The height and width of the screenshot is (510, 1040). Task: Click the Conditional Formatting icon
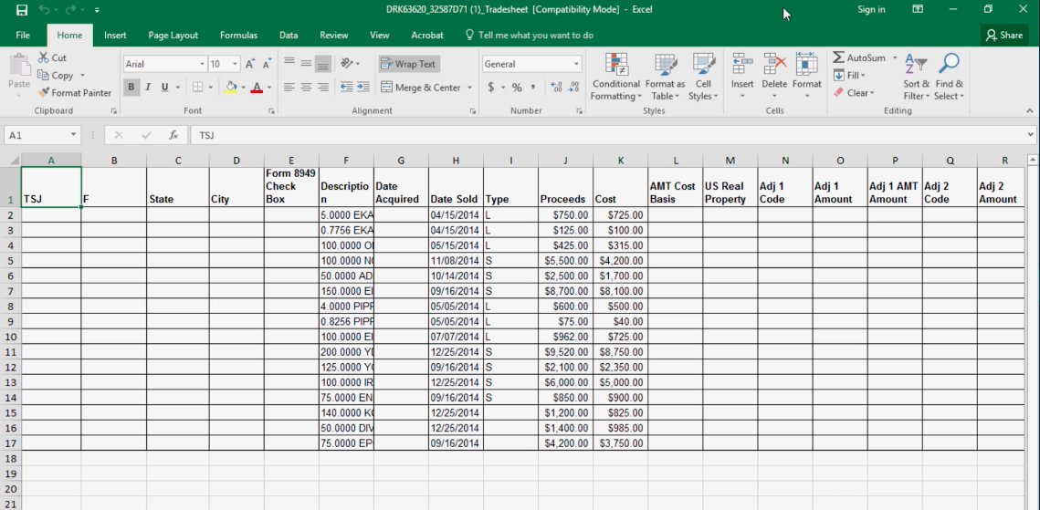point(615,66)
